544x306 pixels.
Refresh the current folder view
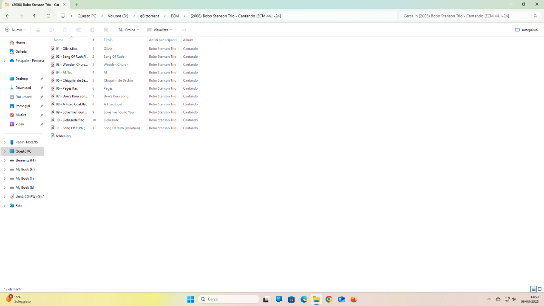pyautogui.click(x=48, y=16)
